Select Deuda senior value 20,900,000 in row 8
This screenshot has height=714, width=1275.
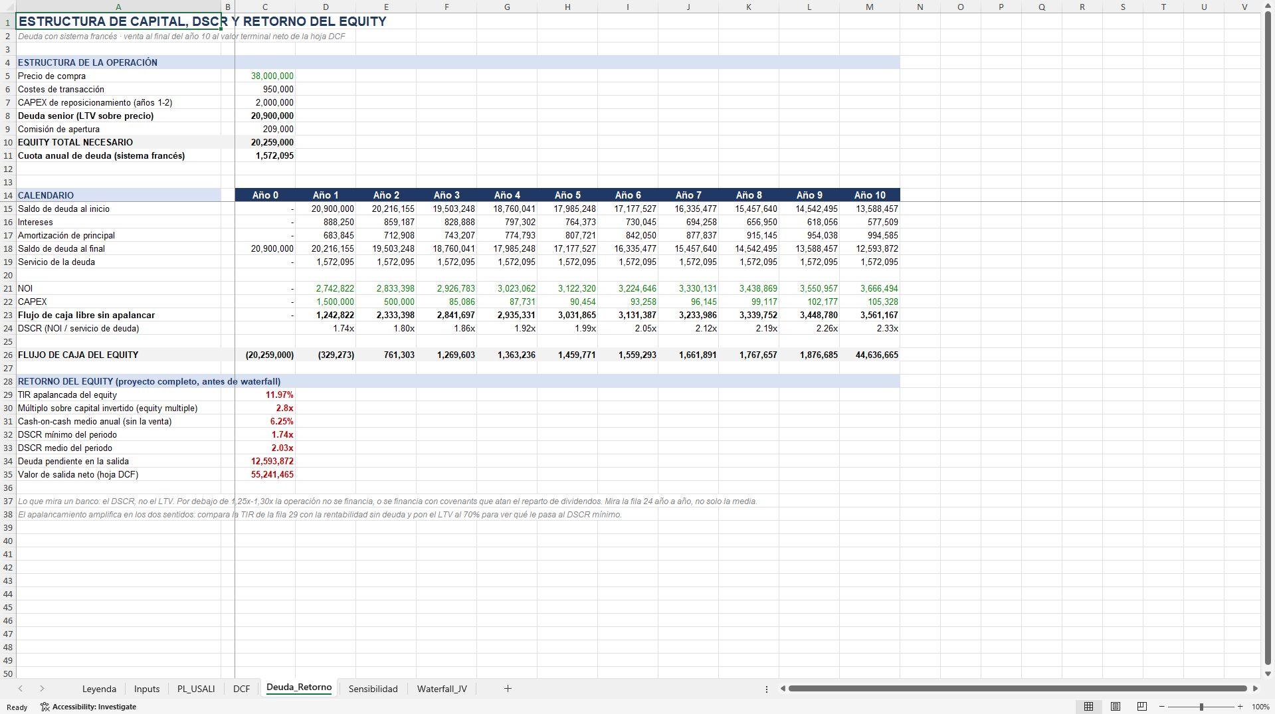[x=264, y=116]
